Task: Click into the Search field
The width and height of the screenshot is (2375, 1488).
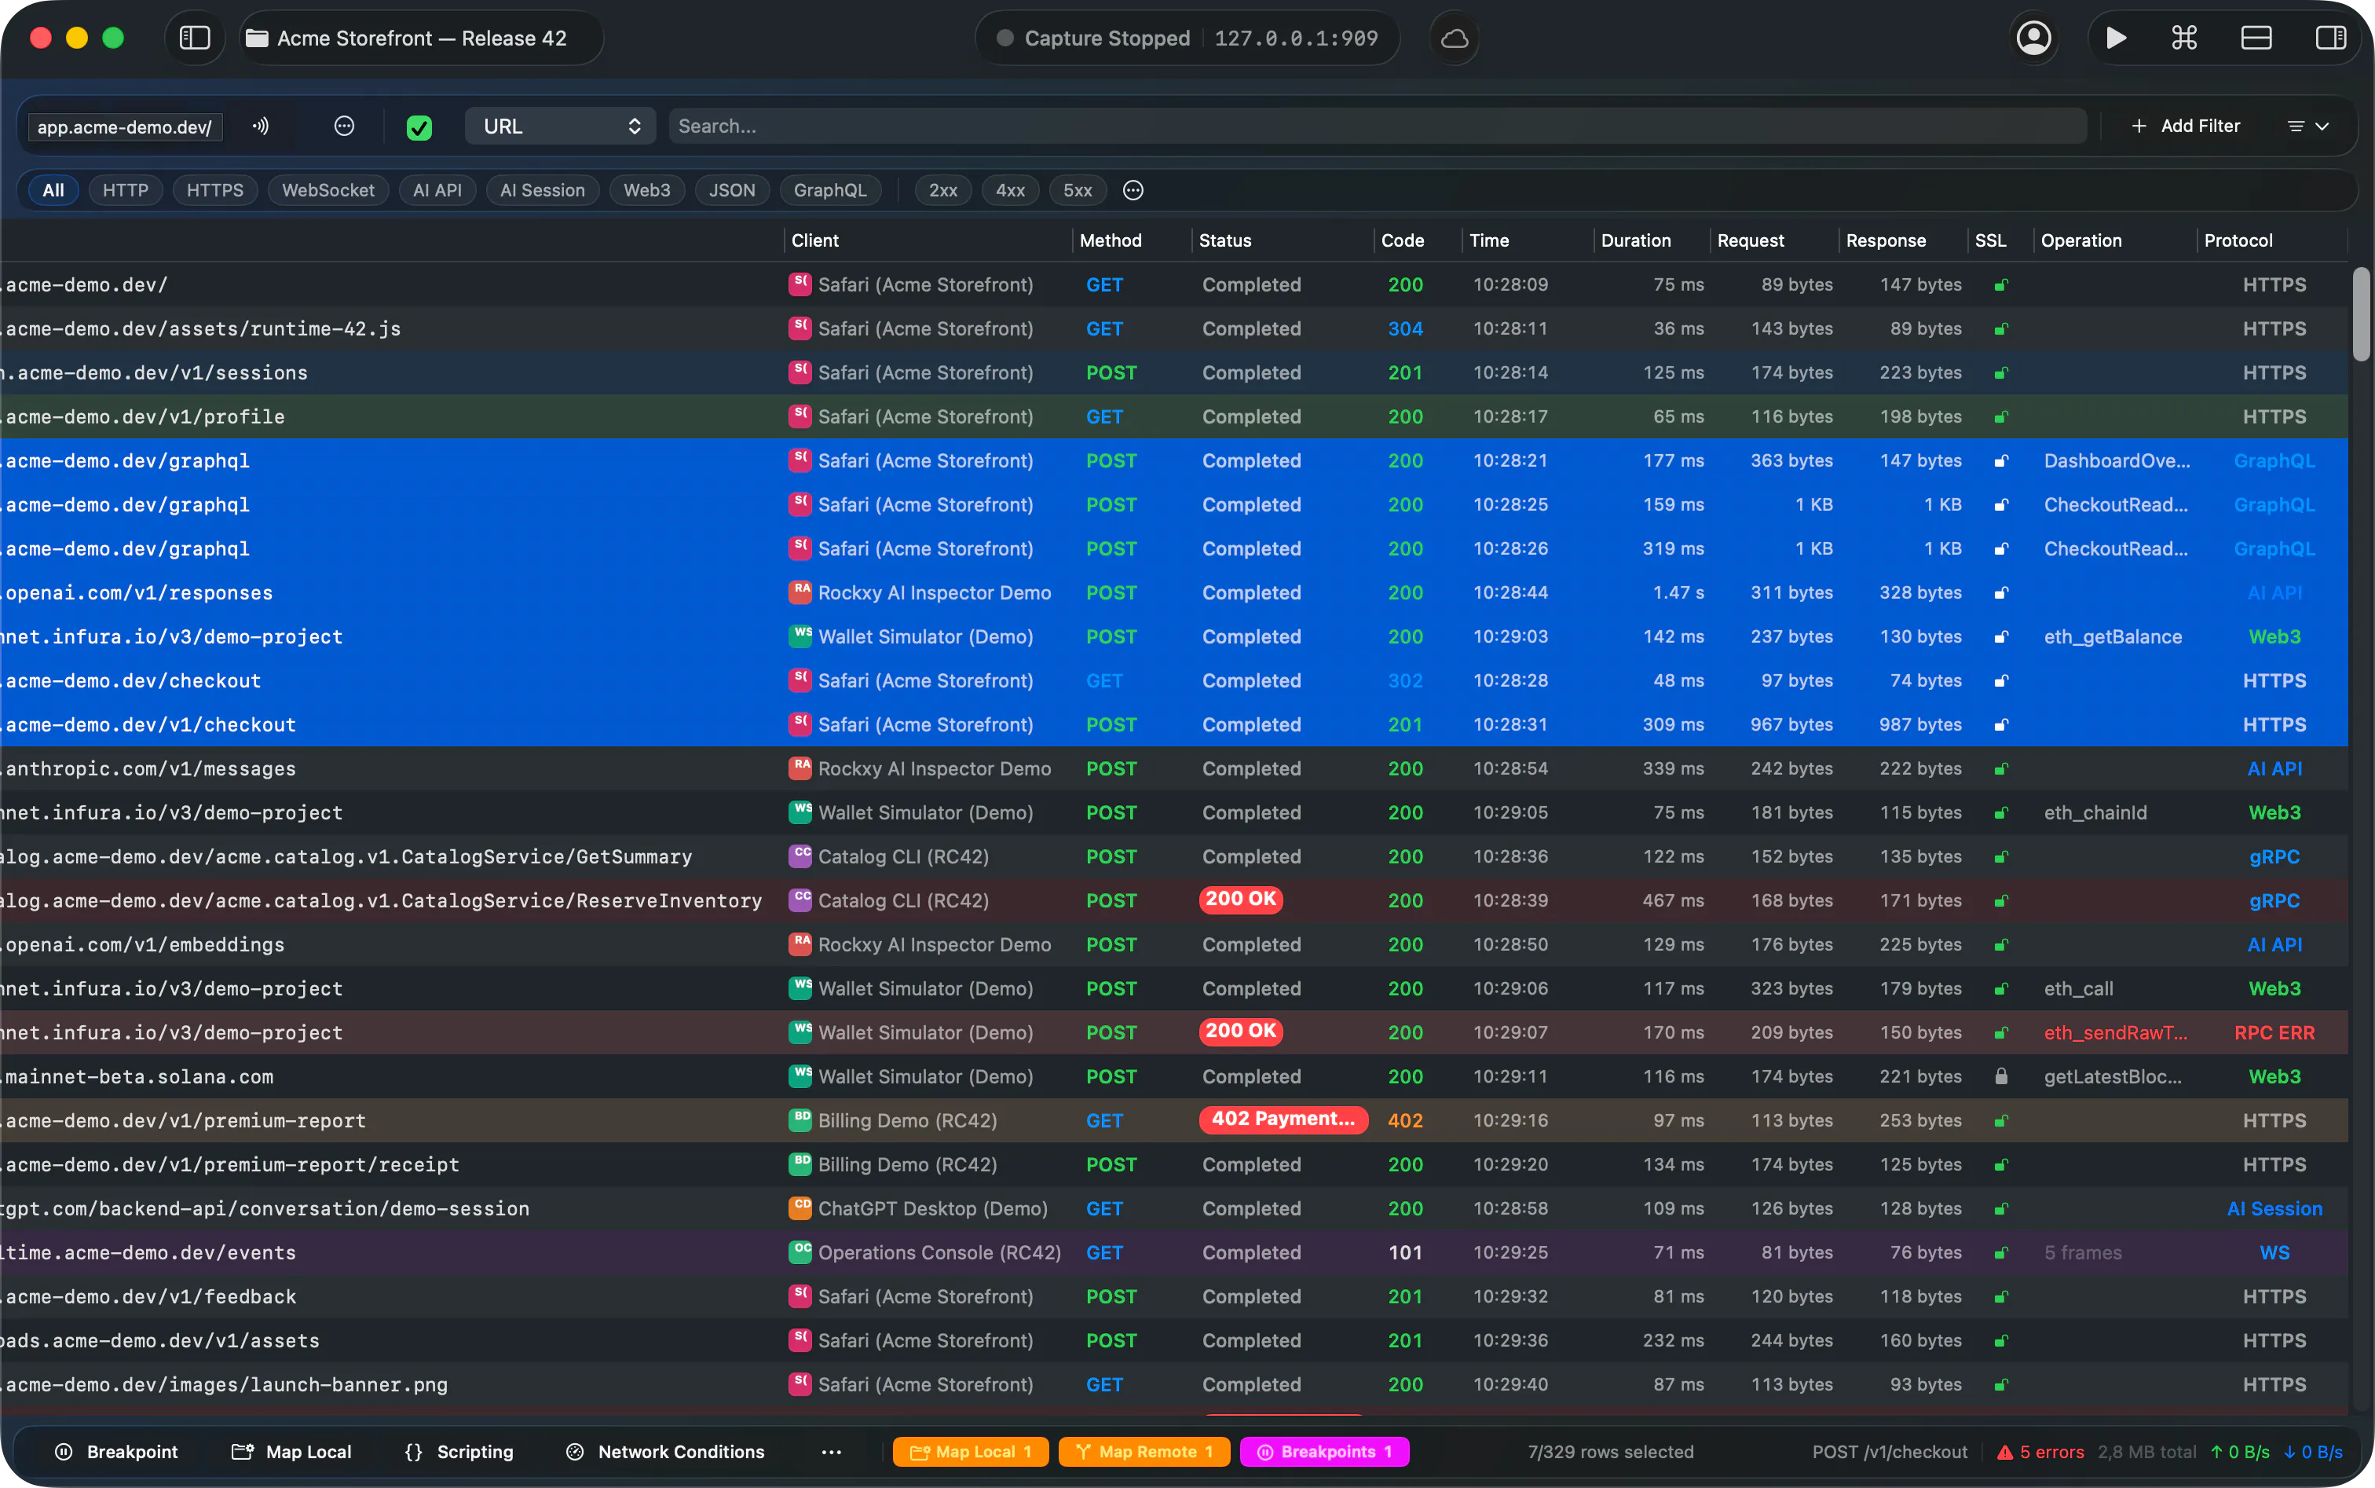Action: 1378,126
